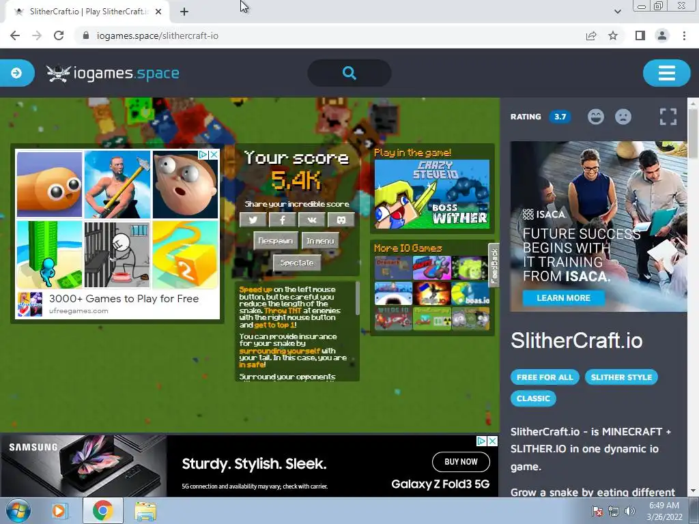The height and width of the screenshot is (524, 699).
Task: Open the ufreegames.com ad link
Action: pos(79,310)
